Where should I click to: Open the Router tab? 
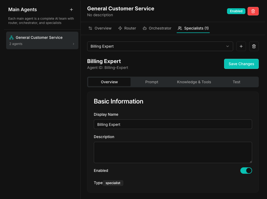pyautogui.click(x=127, y=28)
